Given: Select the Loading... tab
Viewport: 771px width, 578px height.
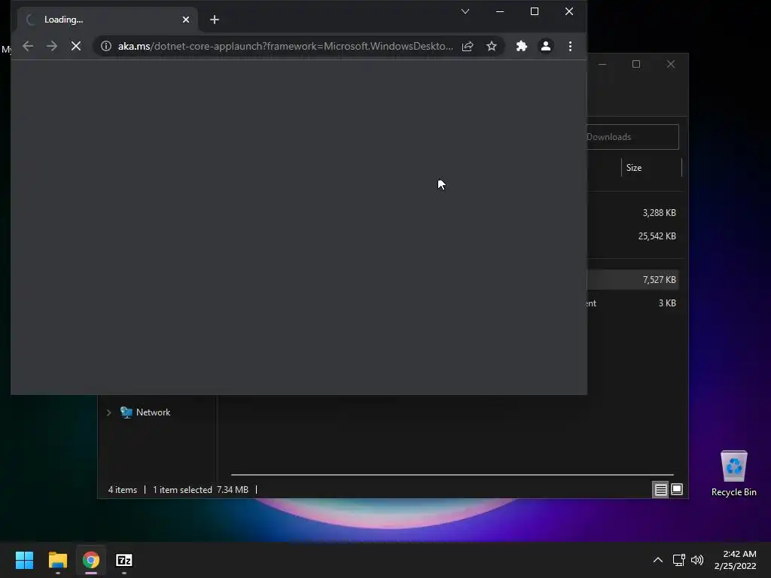Looking at the screenshot, I should pyautogui.click(x=107, y=20).
